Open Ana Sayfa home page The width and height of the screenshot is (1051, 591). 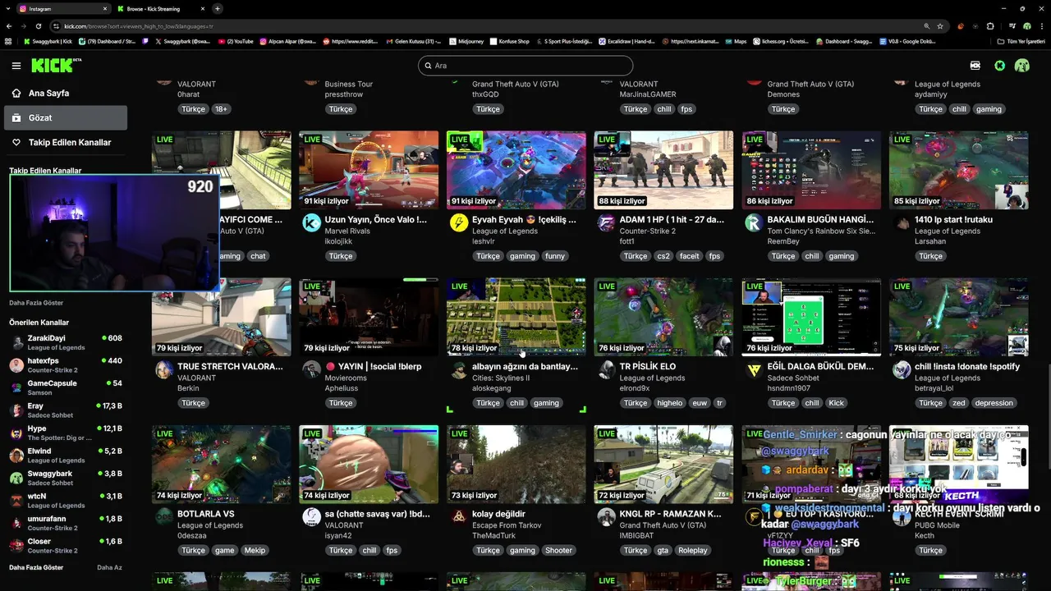point(66,94)
